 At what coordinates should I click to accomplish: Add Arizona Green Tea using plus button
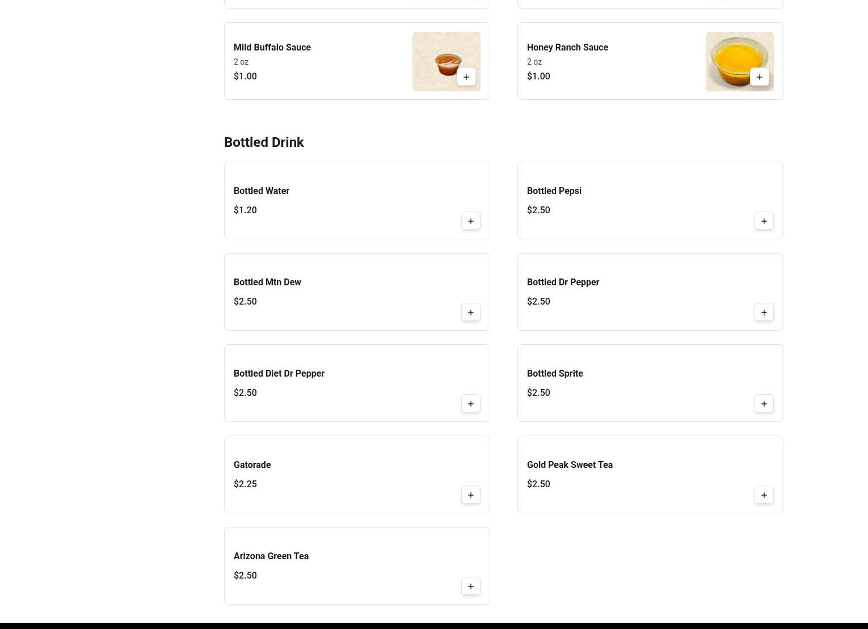(471, 586)
